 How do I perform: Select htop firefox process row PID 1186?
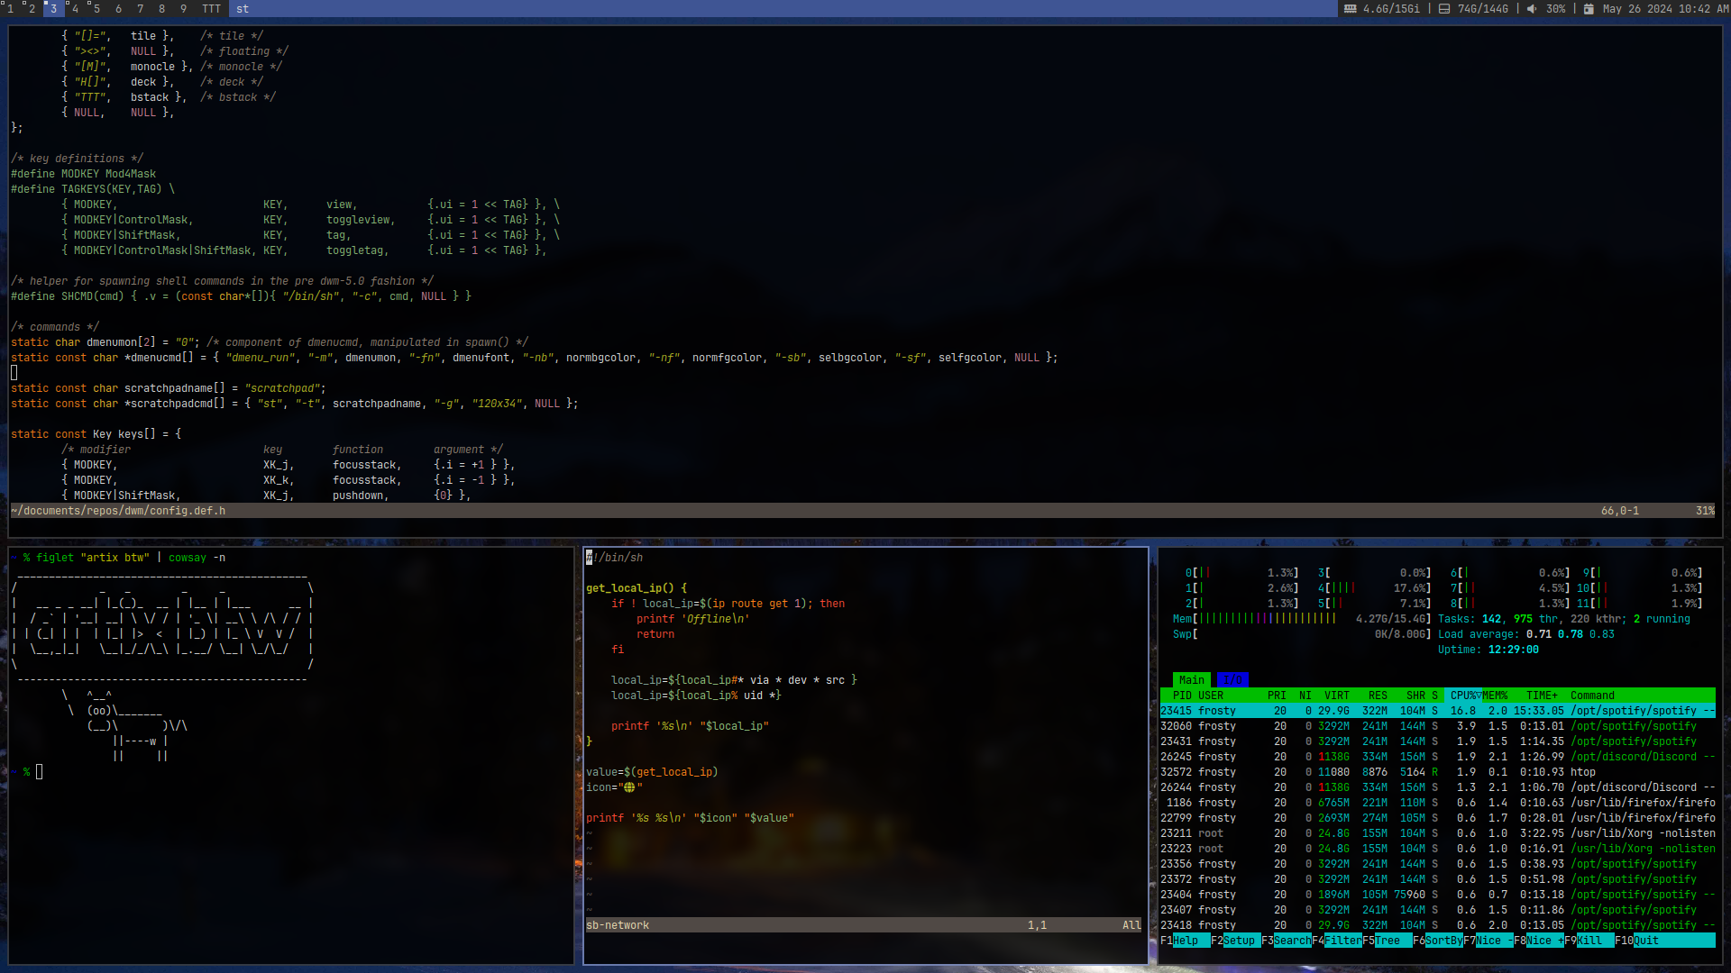(x=1438, y=803)
